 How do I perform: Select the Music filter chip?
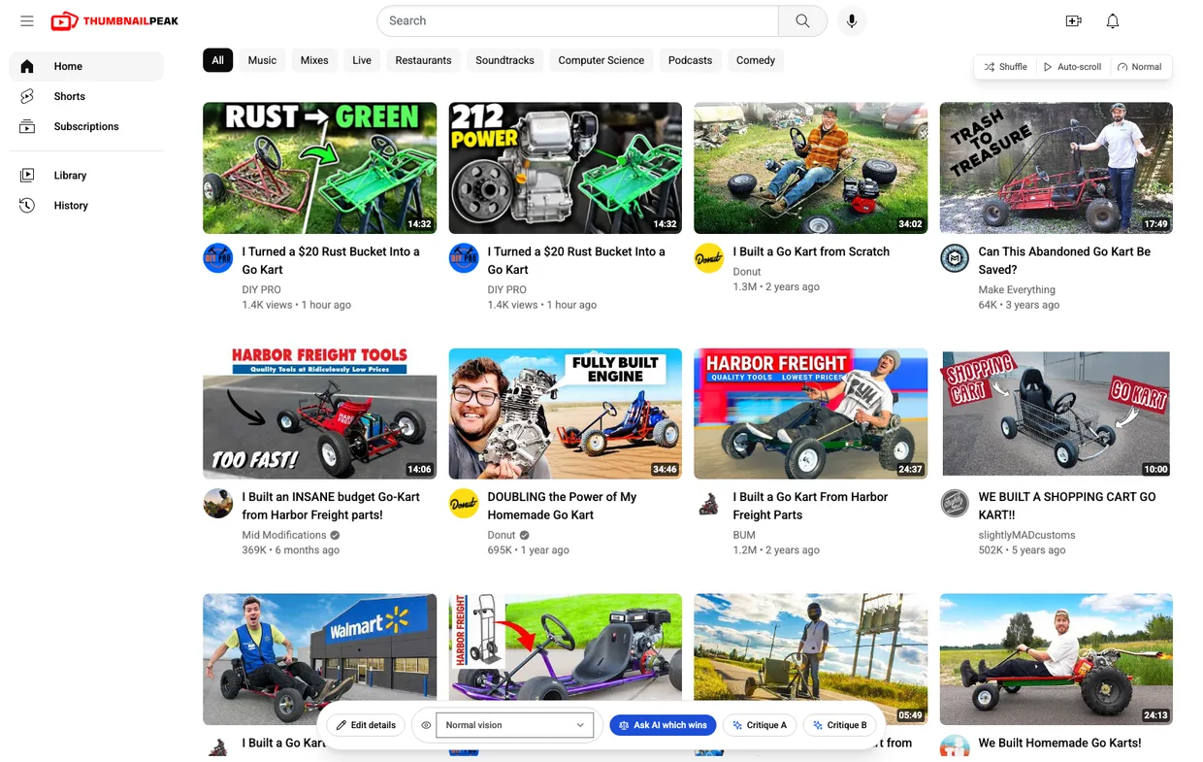[262, 60]
